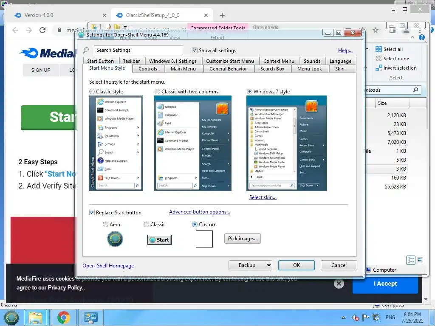Click Invert selection in Explorer ribbon
The image size is (435, 326).
(x=396, y=68)
